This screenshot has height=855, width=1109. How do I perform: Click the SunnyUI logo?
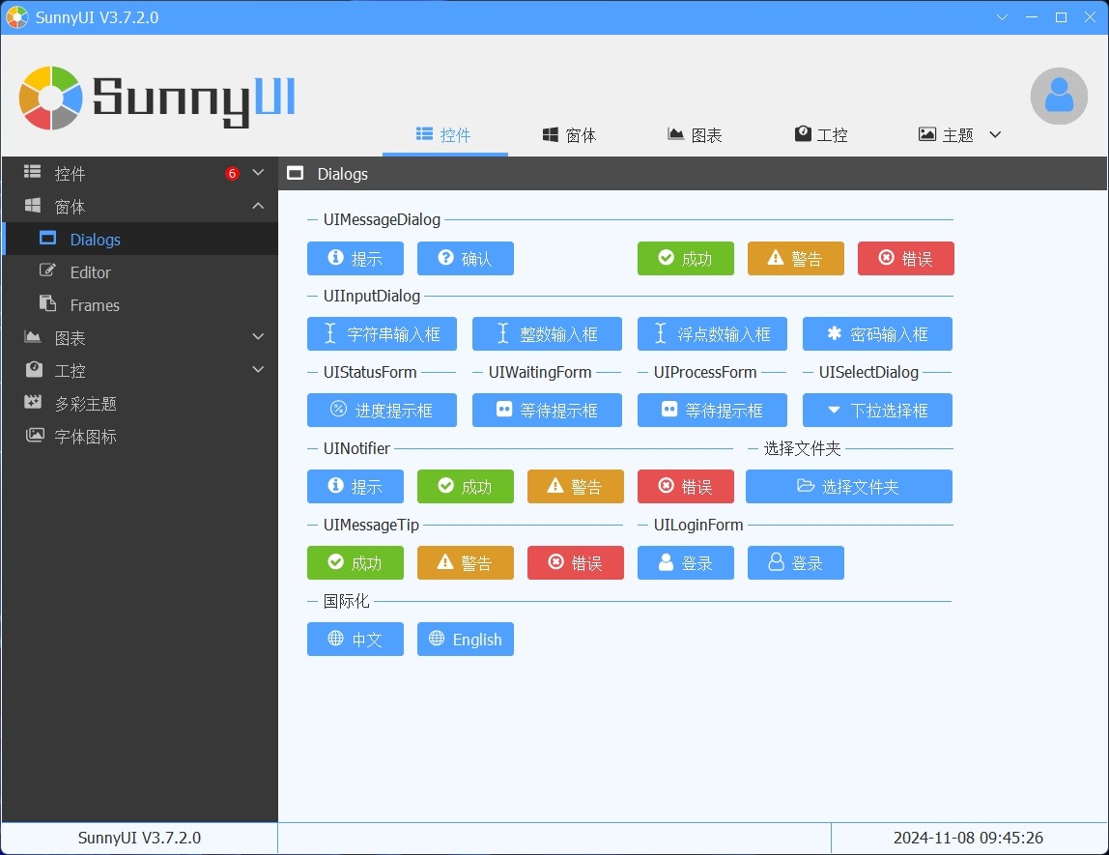coord(157,98)
